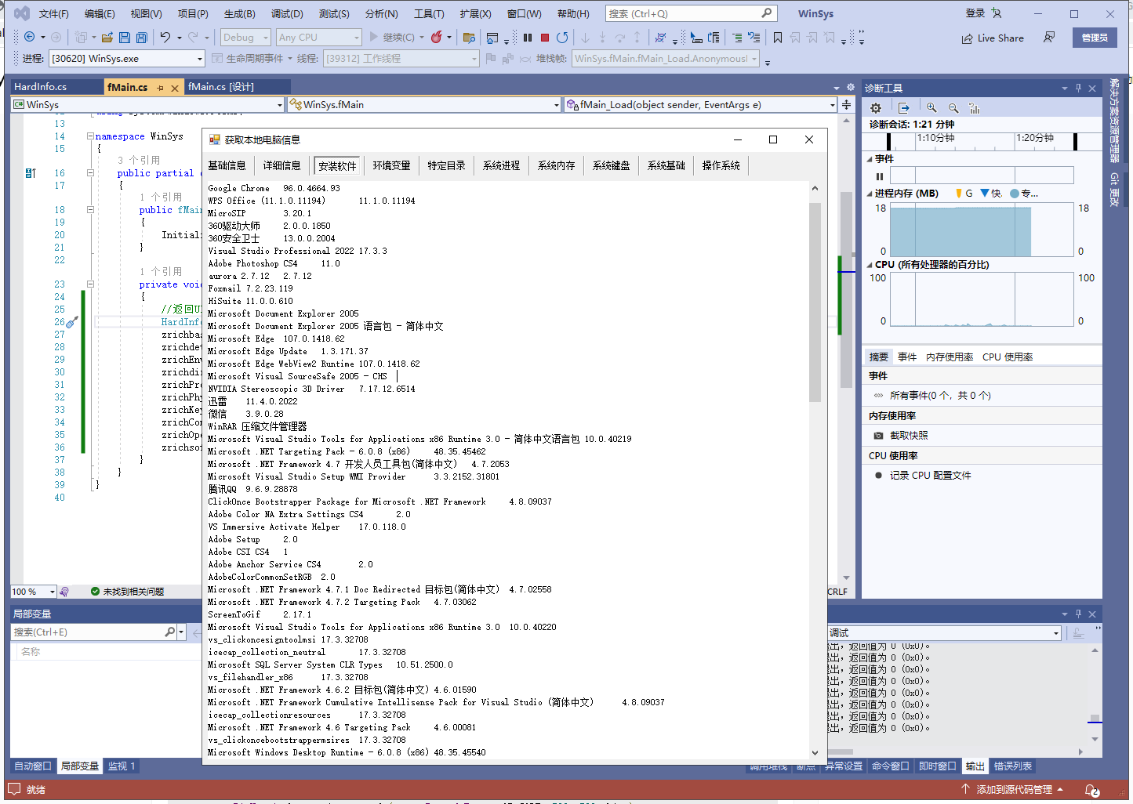The width and height of the screenshot is (1133, 804).
Task: Click search magnifier in locals panel
Action: tap(170, 632)
